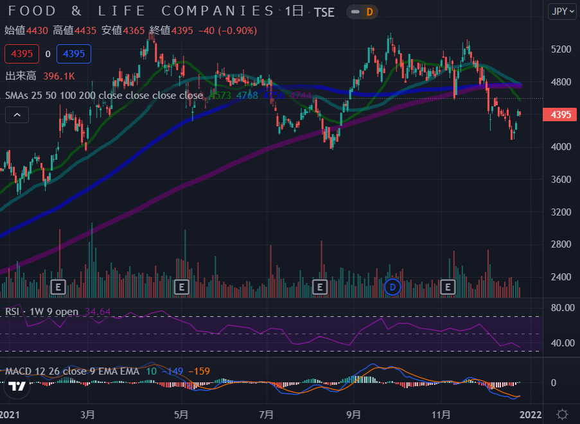Click the RSI 40.00 axis label
Image resolution: width=580 pixels, height=424 pixels.
(x=563, y=343)
